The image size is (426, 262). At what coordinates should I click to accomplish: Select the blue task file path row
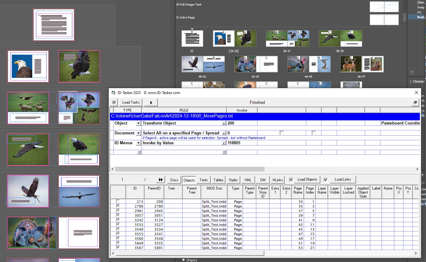265,116
